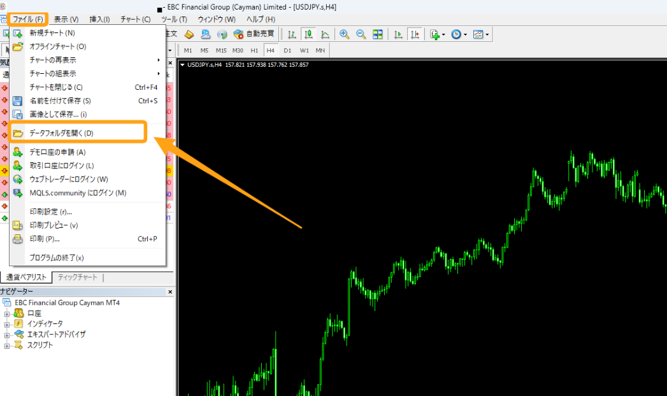Open the ファイル (F) menu

27,19
